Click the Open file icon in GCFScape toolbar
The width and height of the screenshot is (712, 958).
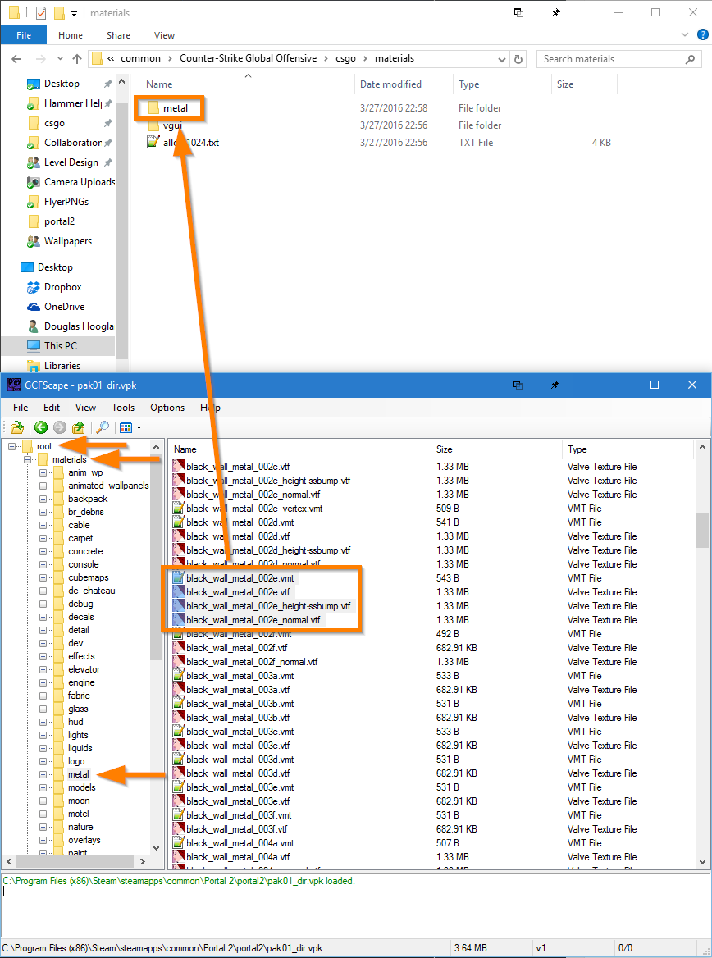click(17, 427)
